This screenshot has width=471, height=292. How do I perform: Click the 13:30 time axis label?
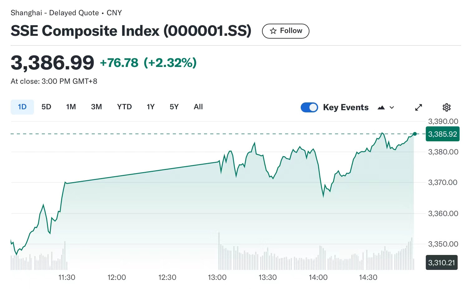(x=268, y=277)
